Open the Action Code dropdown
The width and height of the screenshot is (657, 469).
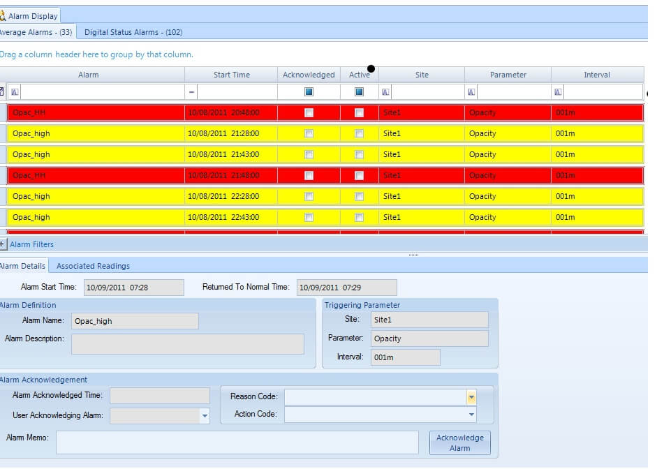tap(471, 415)
